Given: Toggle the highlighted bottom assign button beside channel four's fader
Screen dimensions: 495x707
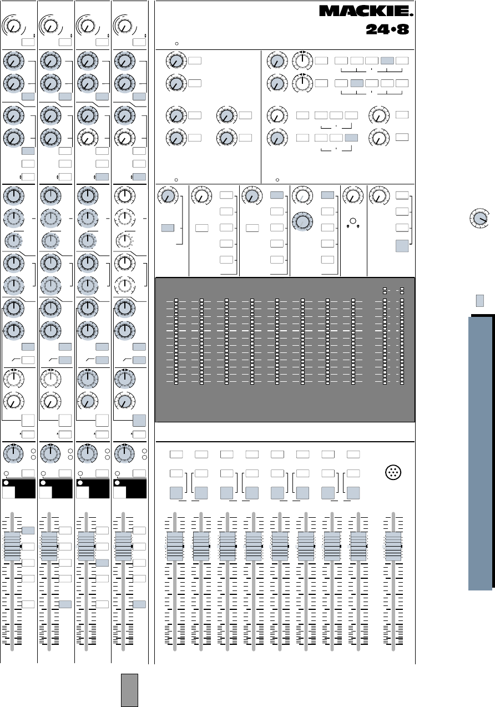Looking at the screenshot, I should [x=139, y=604].
